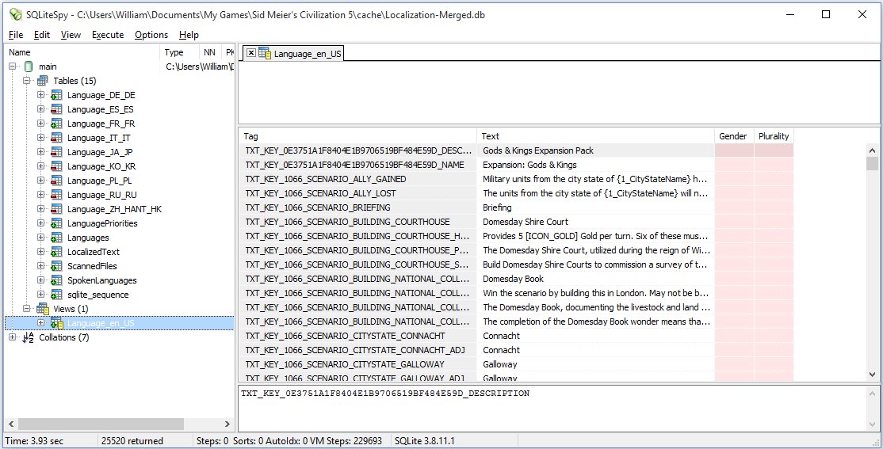The height and width of the screenshot is (449, 883).
Task: Open the Options menu
Action: pos(151,35)
